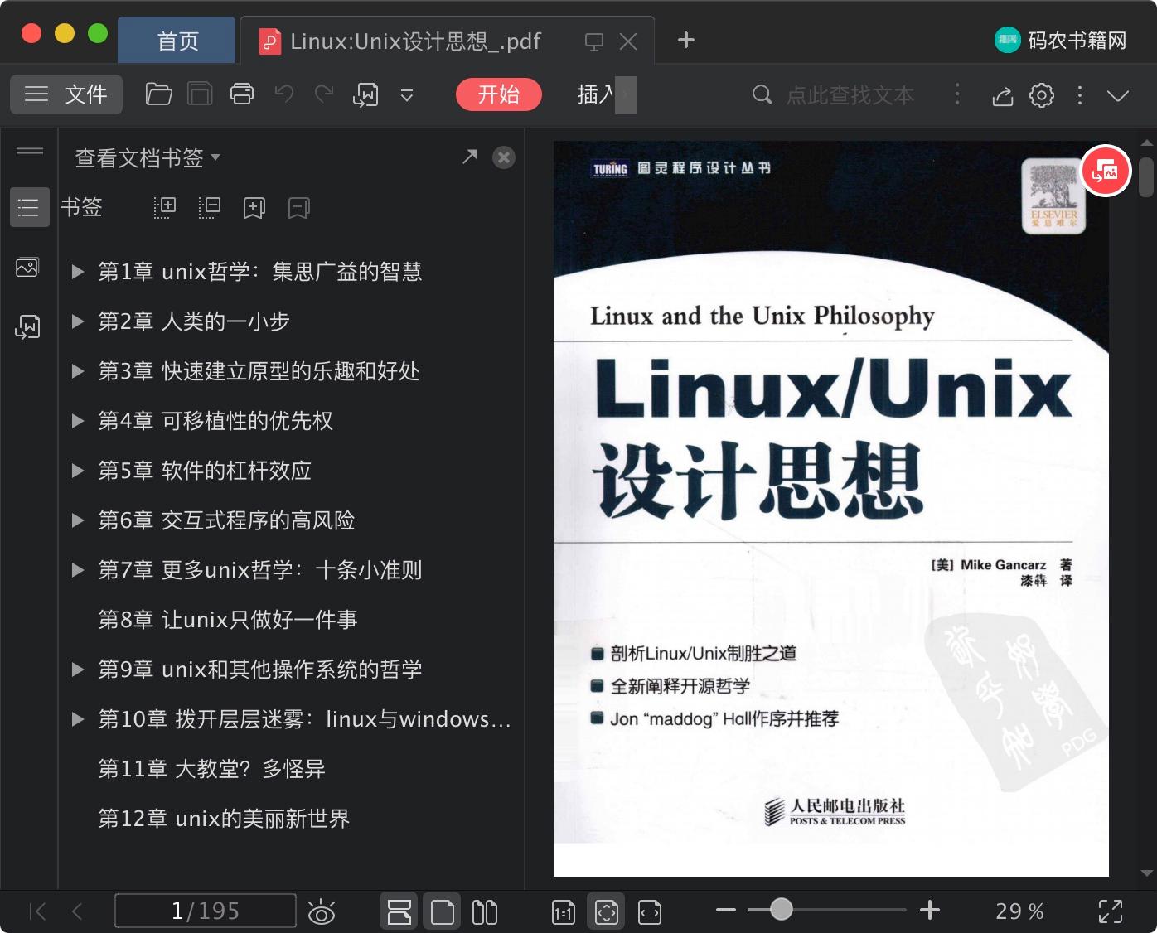The height and width of the screenshot is (933, 1157).
Task: Click the search magnifier icon
Action: (762, 94)
